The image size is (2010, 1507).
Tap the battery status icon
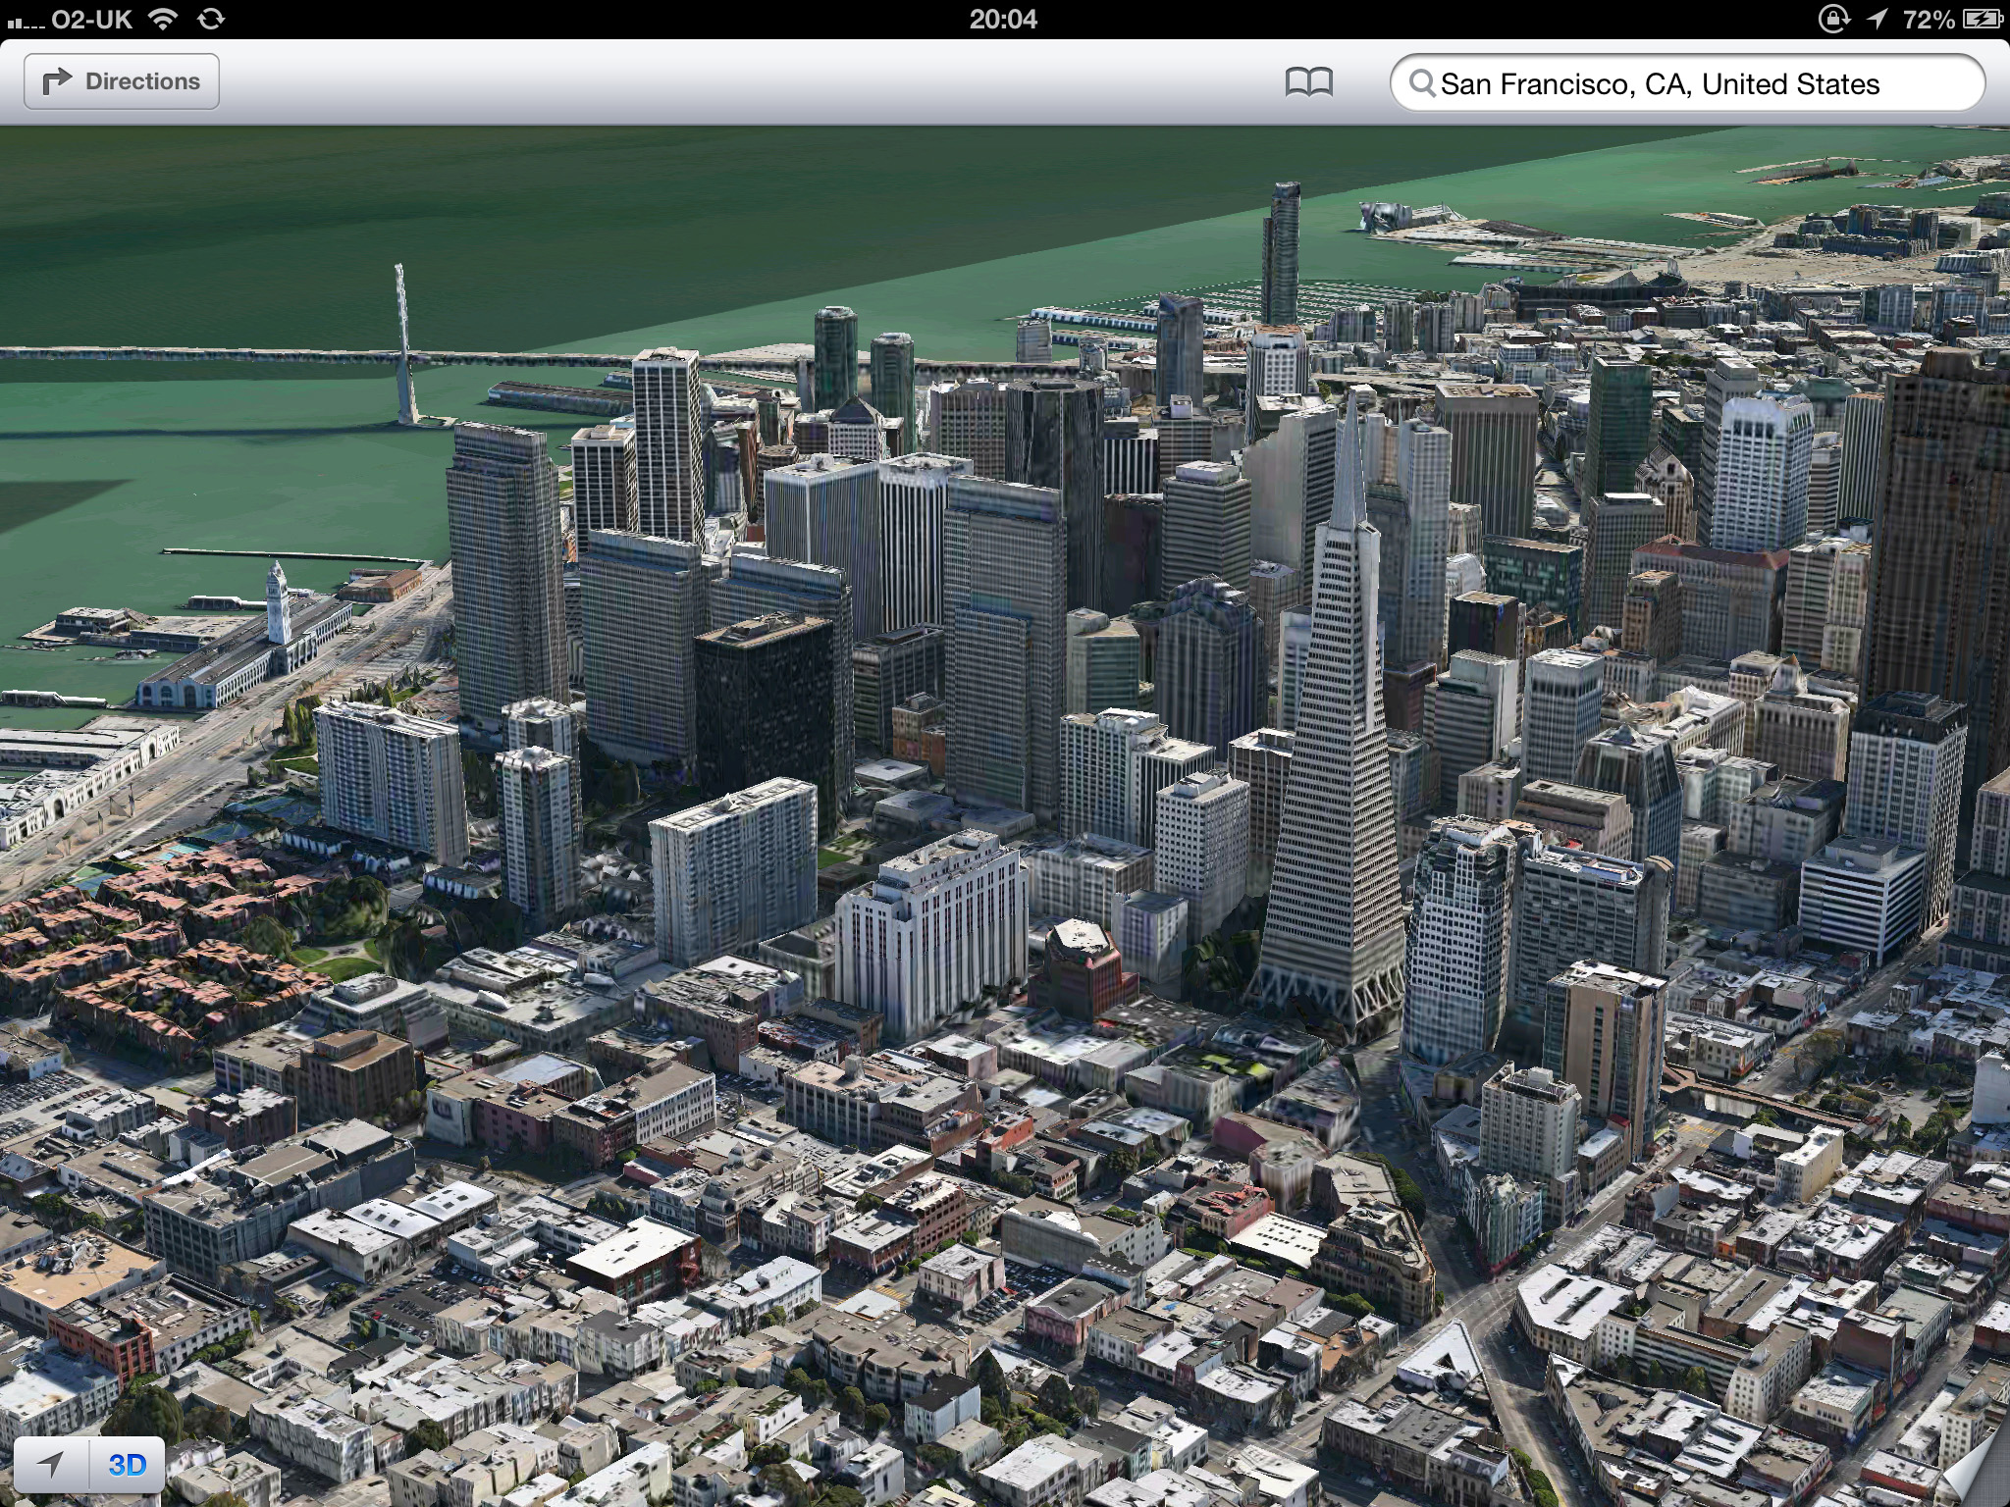pos(1983,19)
